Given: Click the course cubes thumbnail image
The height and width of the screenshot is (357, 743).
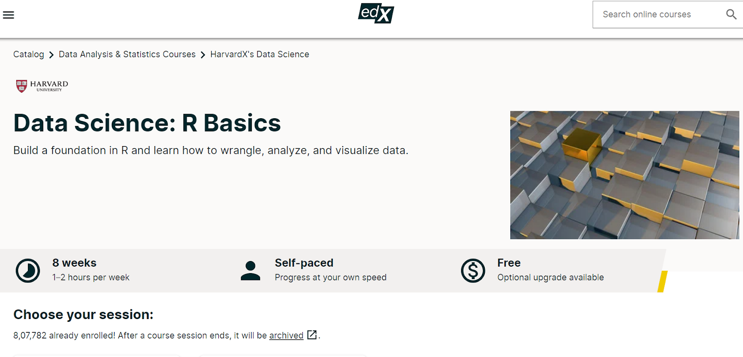Looking at the screenshot, I should [x=624, y=175].
